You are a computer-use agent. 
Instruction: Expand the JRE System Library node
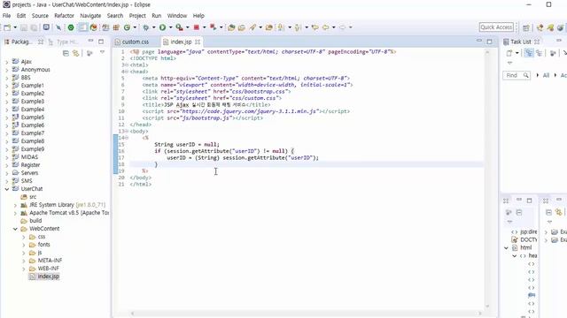(15, 205)
